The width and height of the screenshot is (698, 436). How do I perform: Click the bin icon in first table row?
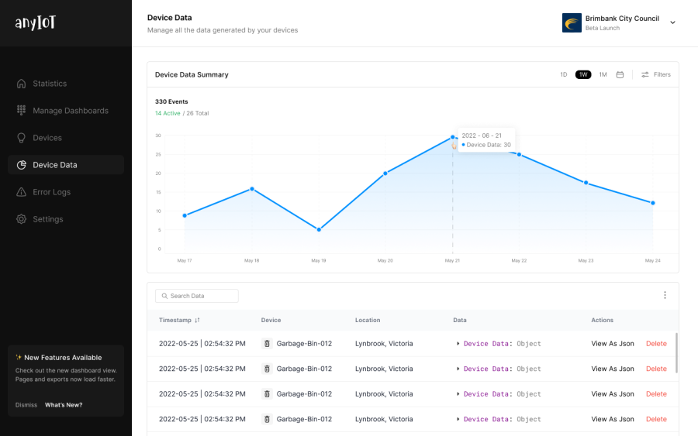click(267, 344)
